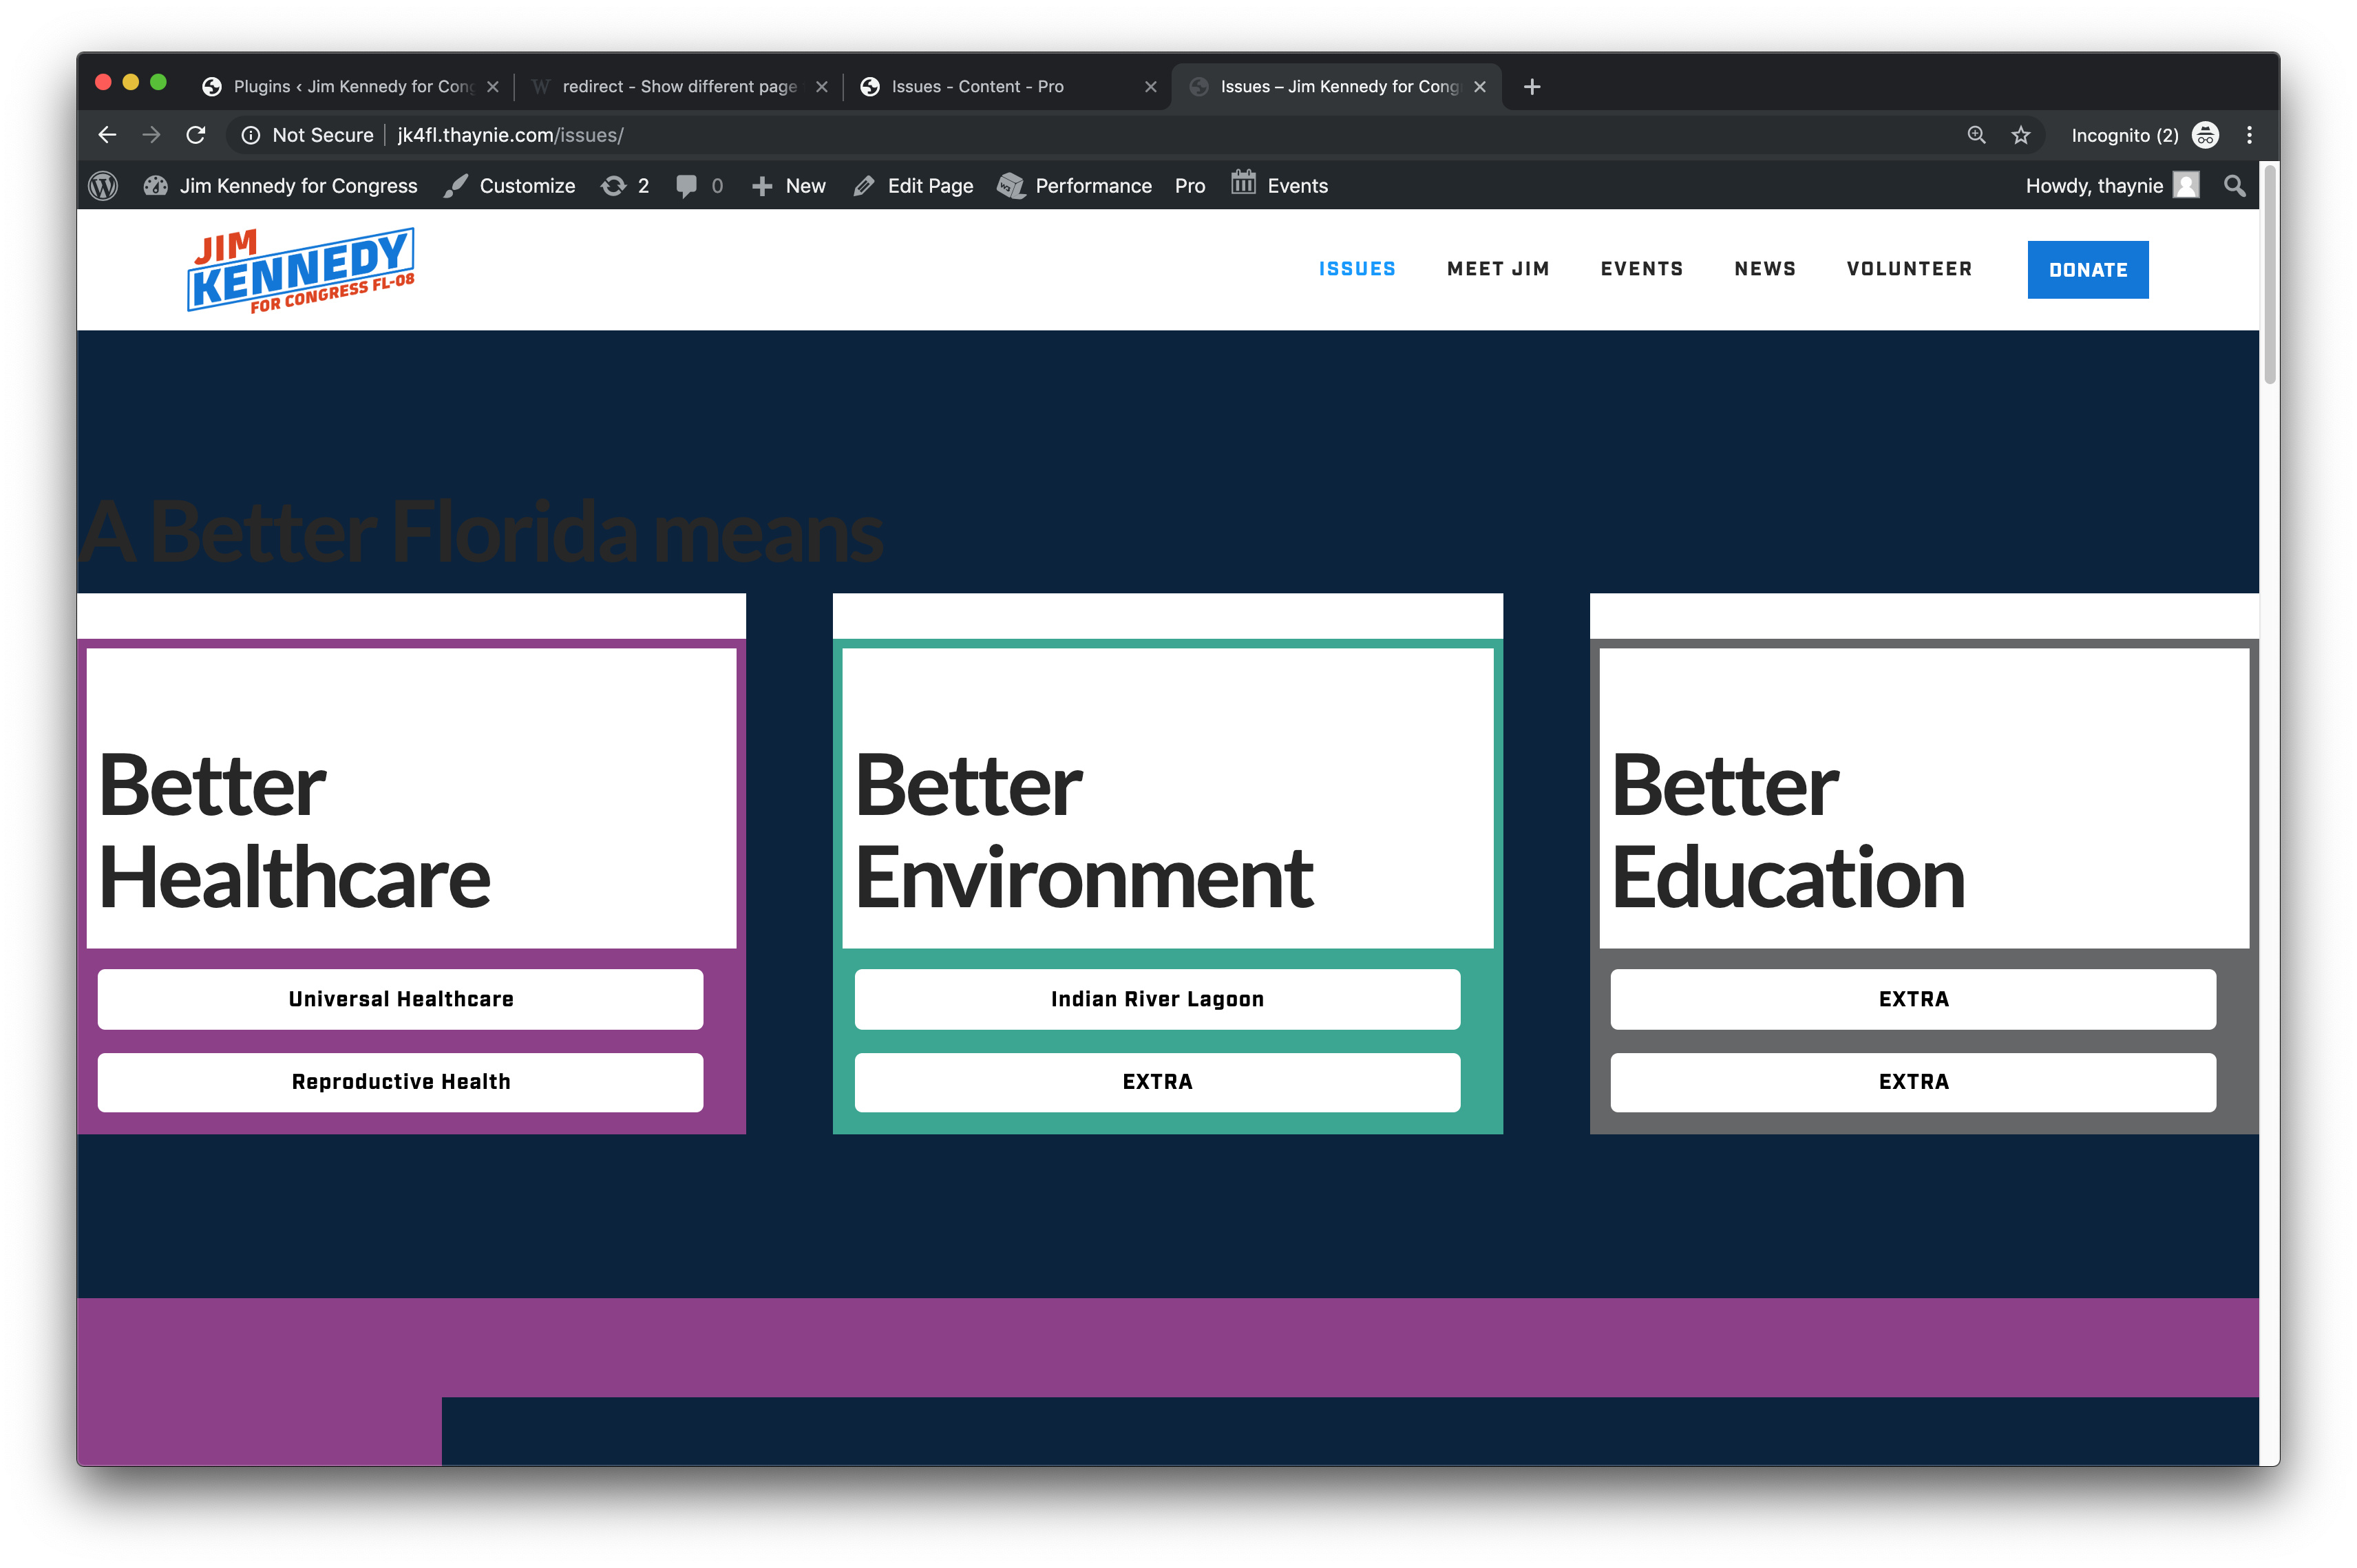The image size is (2357, 1568).
Task: Click the updates icon showing 2
Action: (625, 186)
